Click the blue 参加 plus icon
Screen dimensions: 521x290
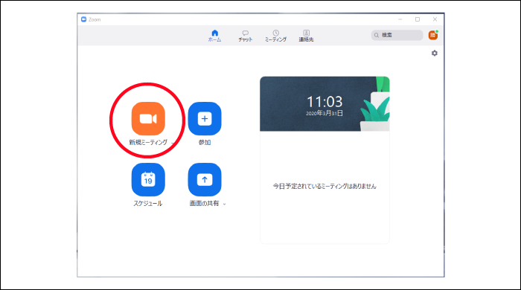pyautogui.click(x=205, y=118)
